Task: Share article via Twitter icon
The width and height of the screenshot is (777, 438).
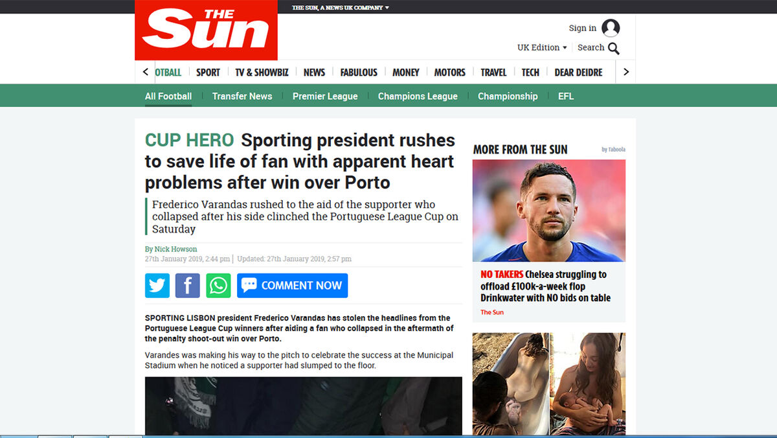Action: (x=157, y=285)
